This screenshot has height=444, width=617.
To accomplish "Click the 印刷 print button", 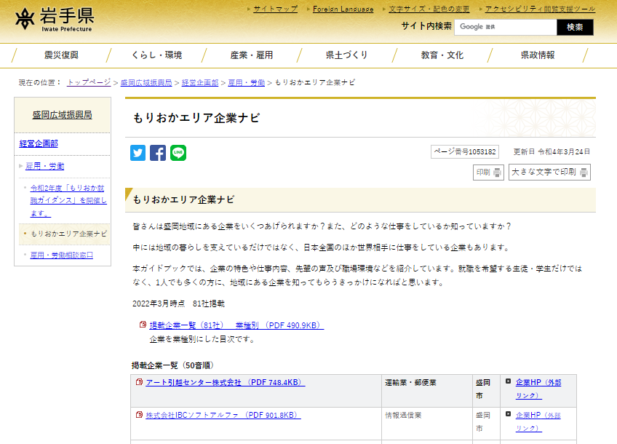I will click(x=488, y=173).
